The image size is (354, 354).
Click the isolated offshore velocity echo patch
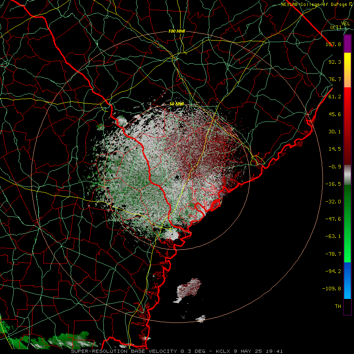tap(189, 288)
